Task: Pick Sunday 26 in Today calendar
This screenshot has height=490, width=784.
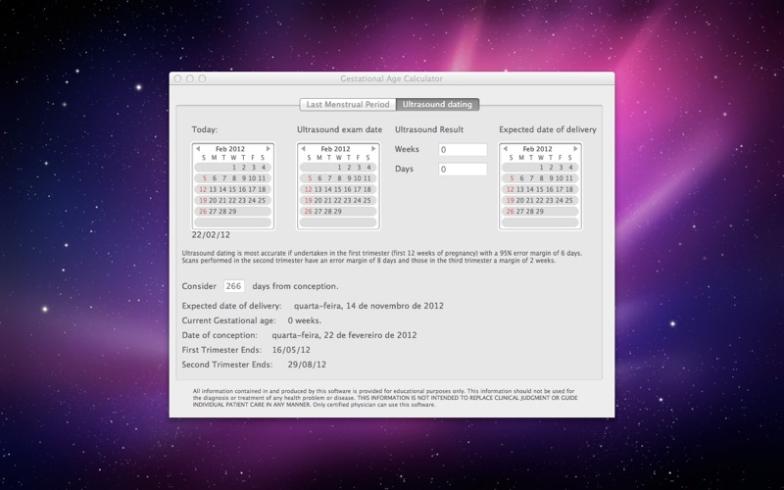Action: (x=203, y=211)
